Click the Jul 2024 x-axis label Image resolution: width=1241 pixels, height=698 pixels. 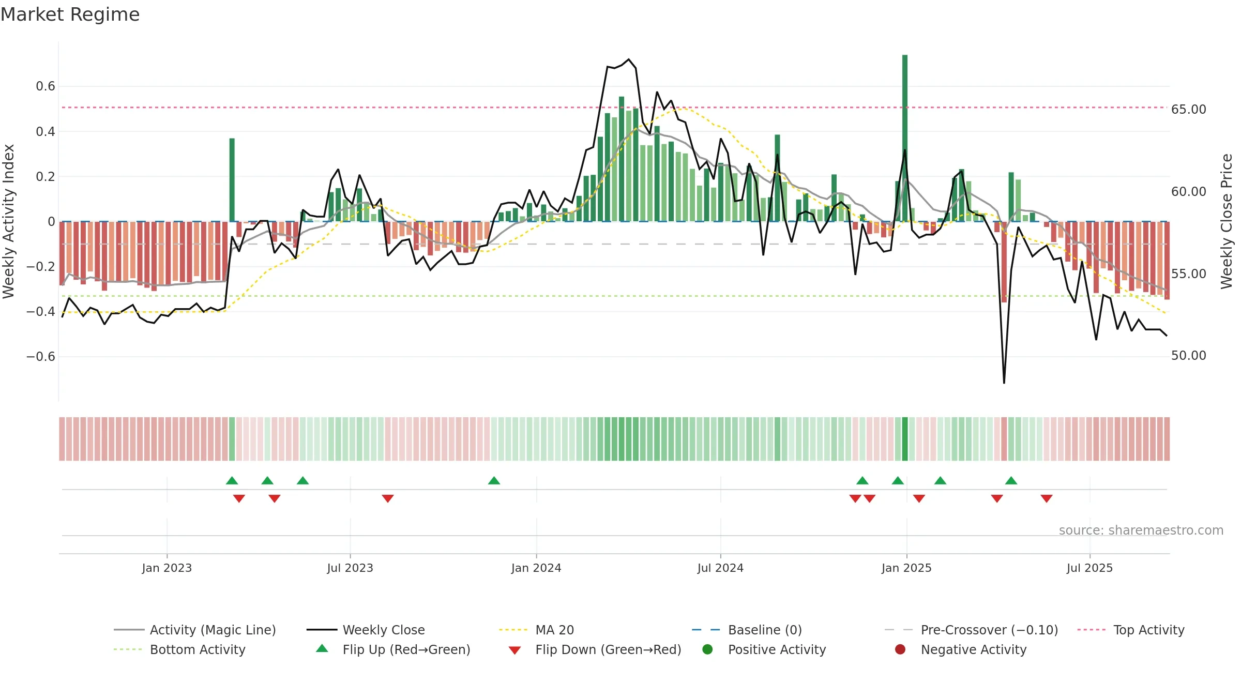[720, 568]
